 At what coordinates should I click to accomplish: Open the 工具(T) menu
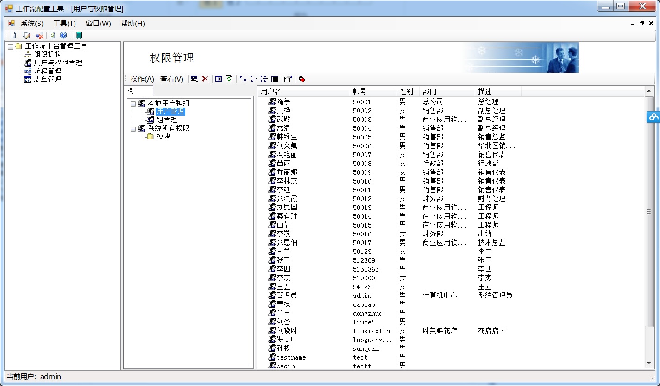click(x=64, y=24)
